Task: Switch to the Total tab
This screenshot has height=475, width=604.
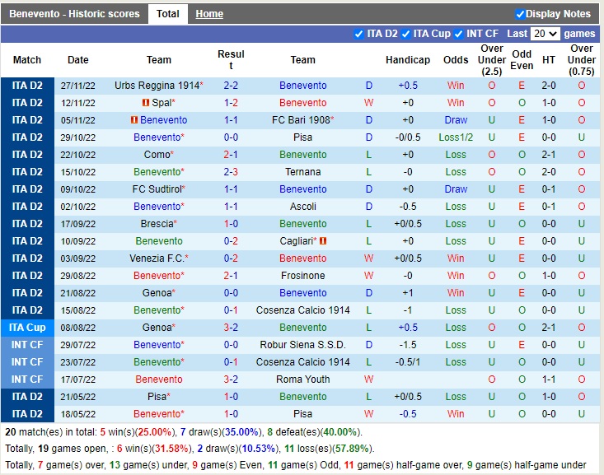Action: click(167, 14)
